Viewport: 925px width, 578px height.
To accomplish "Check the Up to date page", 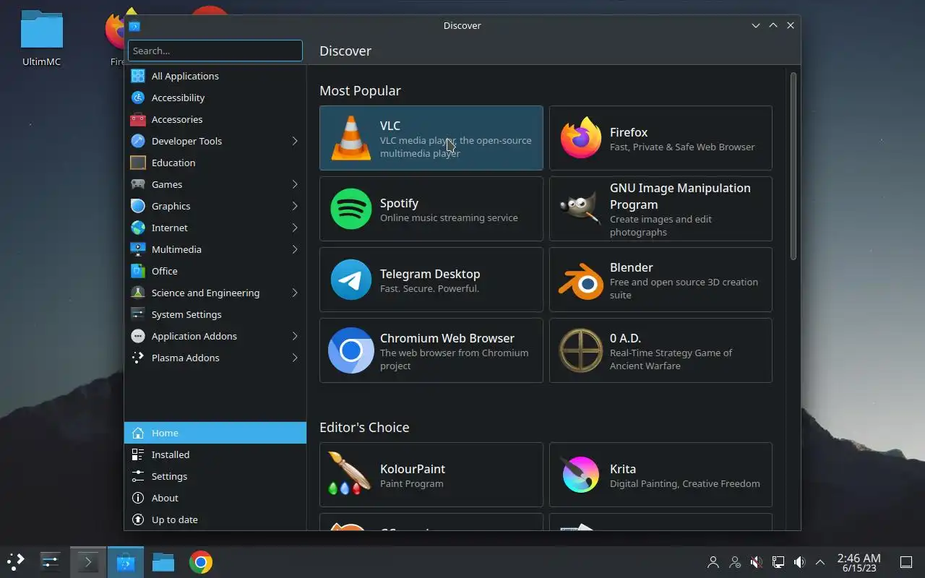I will click(x=215, y=519).
